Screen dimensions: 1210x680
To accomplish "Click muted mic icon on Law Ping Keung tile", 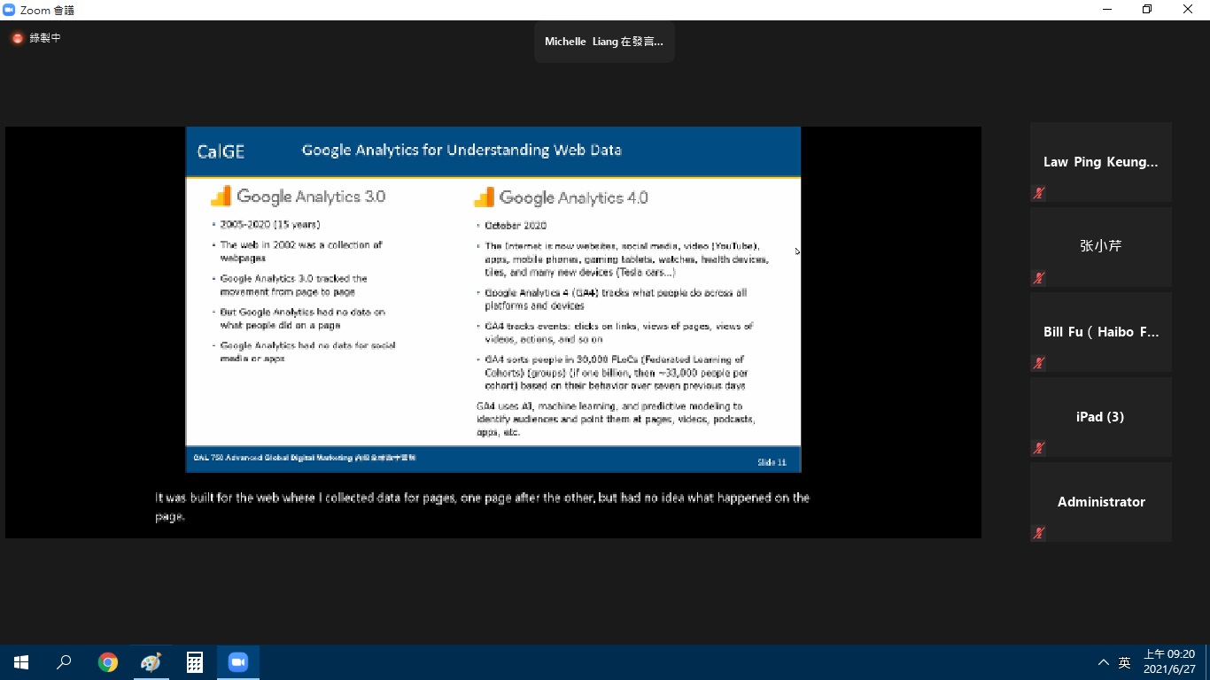I will [1039, 193].
